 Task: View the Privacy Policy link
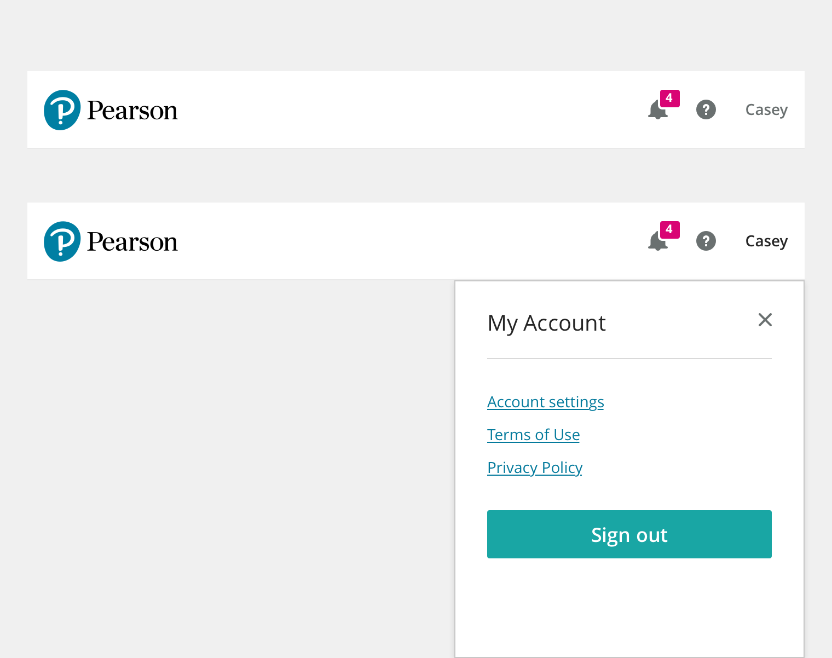[534, 468]
